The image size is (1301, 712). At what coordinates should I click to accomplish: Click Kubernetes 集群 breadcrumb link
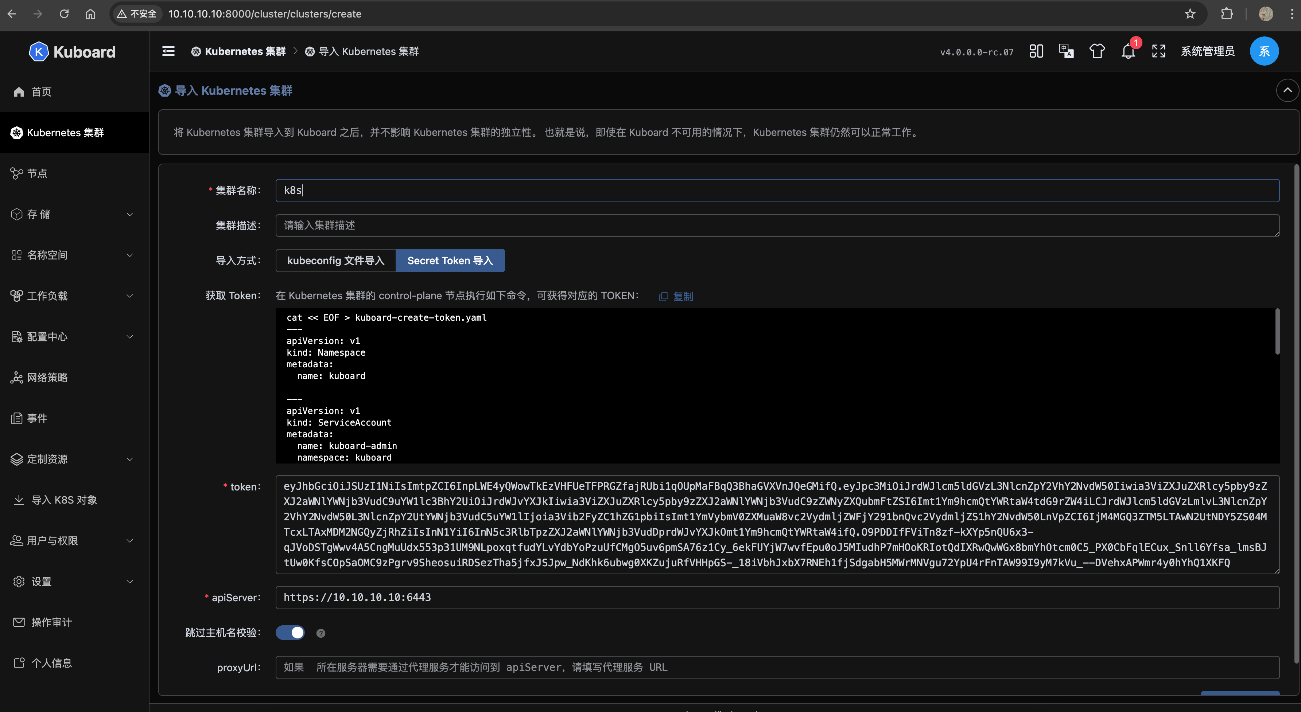[238, 51]
